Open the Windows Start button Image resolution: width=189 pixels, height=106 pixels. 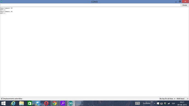pyautogui.click(x=3, y=103)
